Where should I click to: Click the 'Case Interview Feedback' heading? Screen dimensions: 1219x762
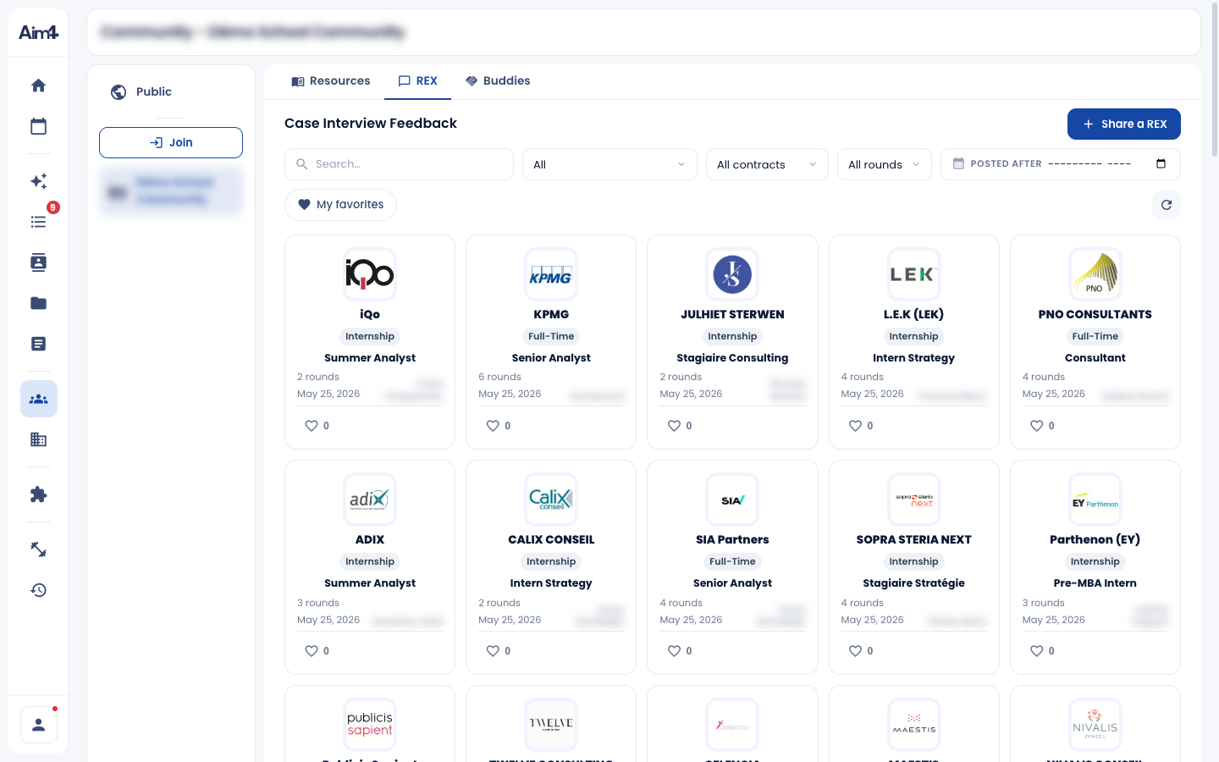371,124
